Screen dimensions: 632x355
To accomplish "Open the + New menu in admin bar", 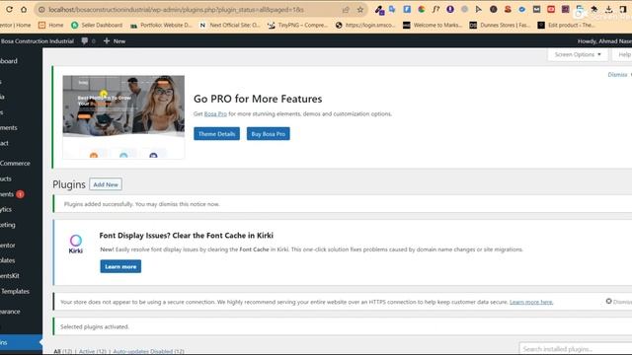I will click(115, 41).
